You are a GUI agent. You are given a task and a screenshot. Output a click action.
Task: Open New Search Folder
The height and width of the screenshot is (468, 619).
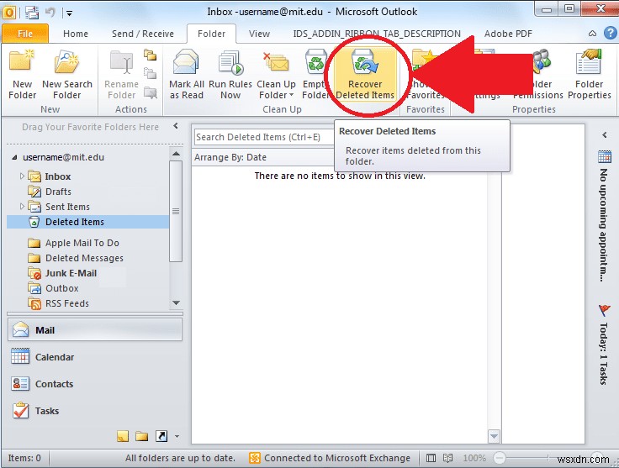pyautogui.click(x=66, y=75)
